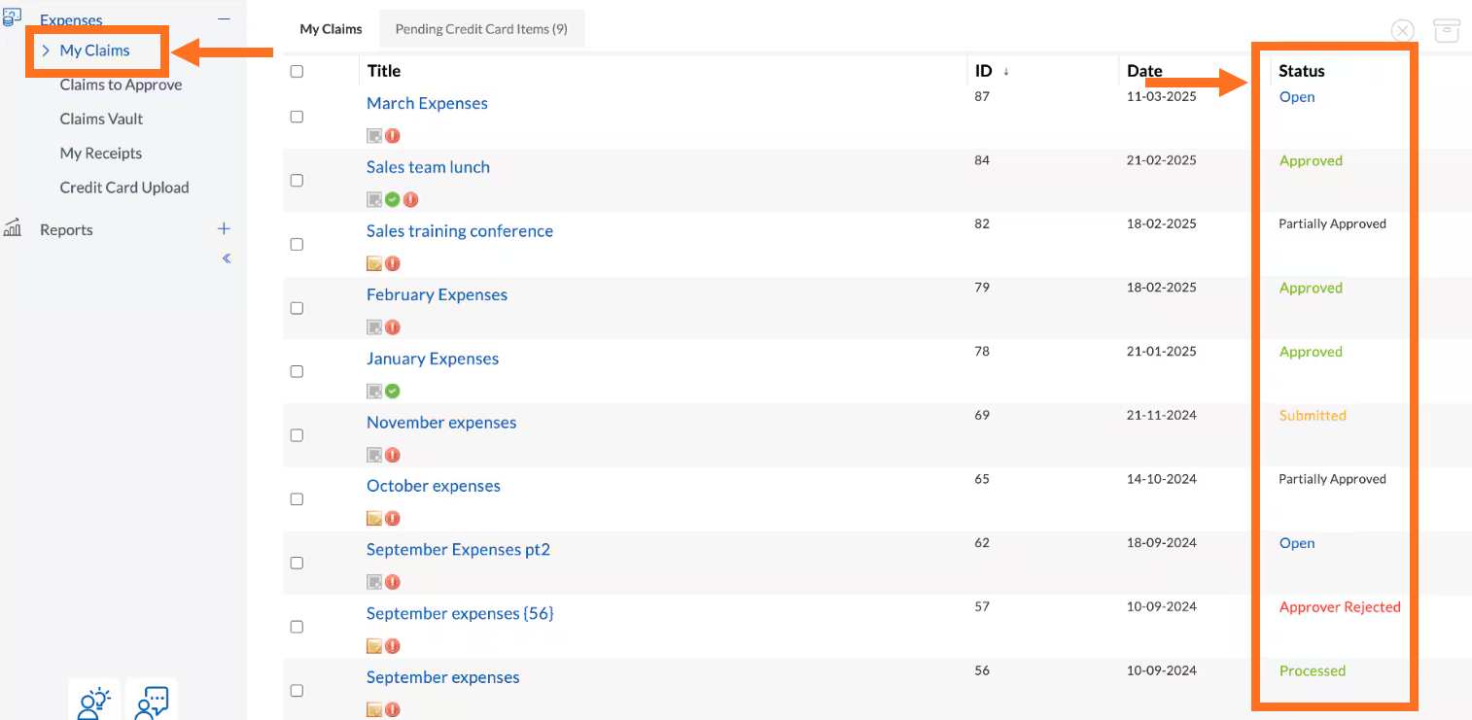Click the orange note icon under September expenses {56}

click(374, 646)
